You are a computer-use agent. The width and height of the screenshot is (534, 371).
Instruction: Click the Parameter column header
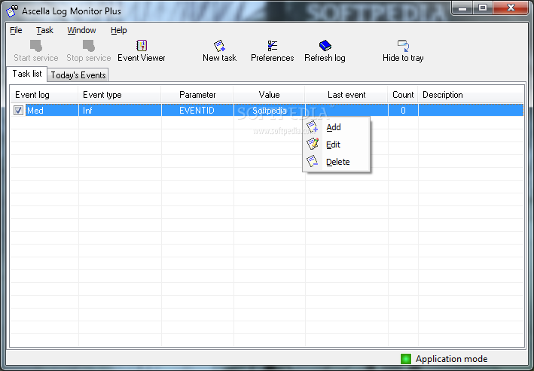point(197,95)
